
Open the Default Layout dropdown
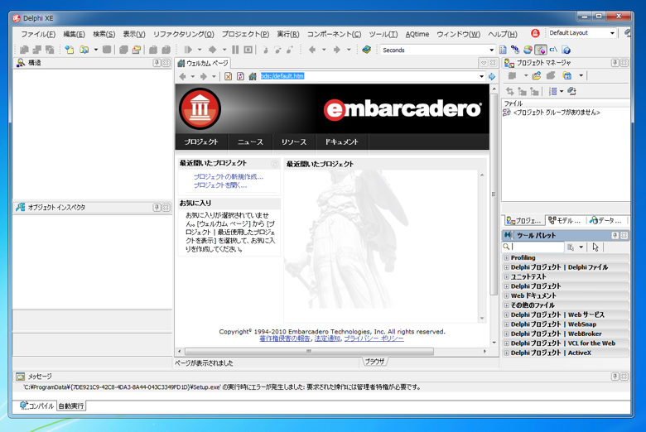(612, 33)
